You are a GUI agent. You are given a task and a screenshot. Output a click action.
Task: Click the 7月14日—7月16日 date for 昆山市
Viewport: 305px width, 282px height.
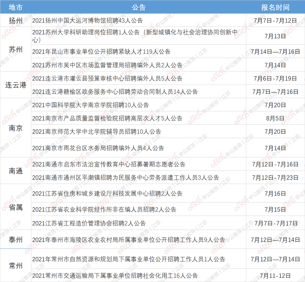point(275,52)
